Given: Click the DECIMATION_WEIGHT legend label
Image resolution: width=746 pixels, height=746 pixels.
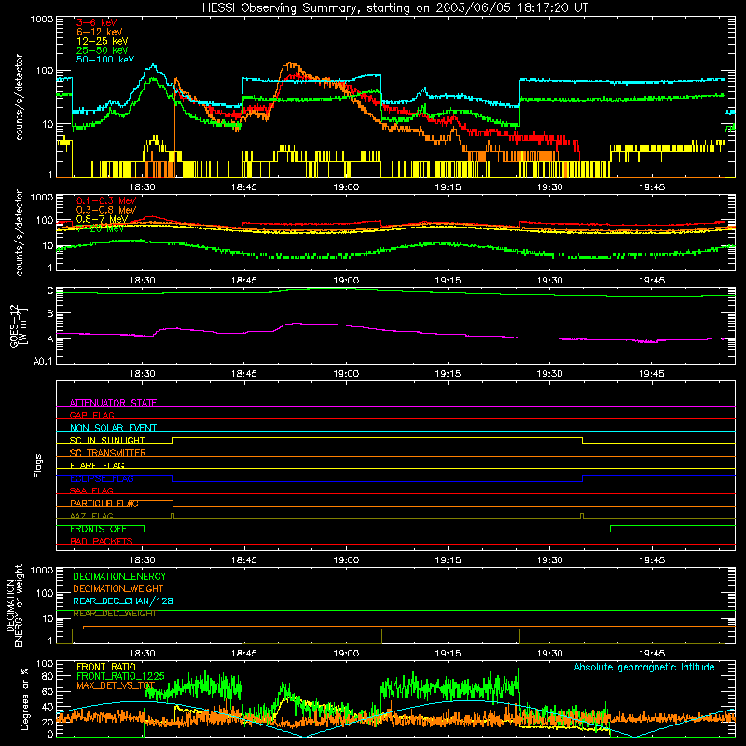Looking at the screenshot, I should (118, 588).
